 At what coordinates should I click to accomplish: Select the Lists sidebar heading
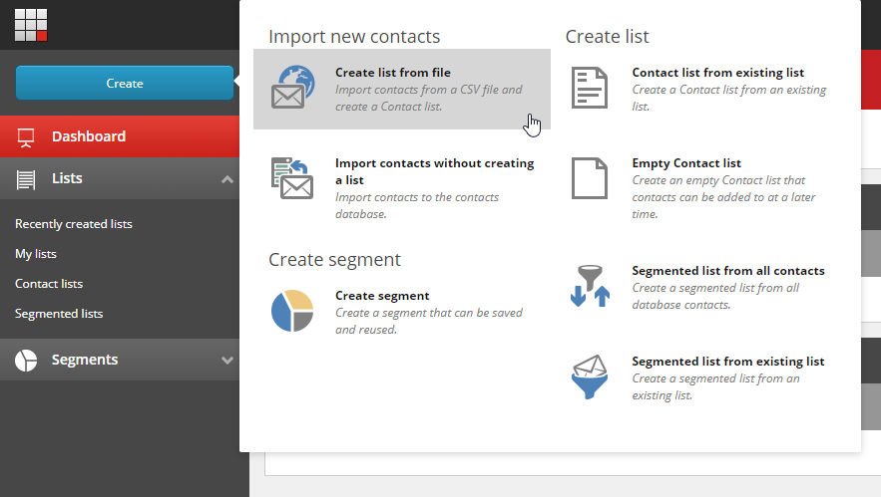pyautogui.click(x=67, y=179)
